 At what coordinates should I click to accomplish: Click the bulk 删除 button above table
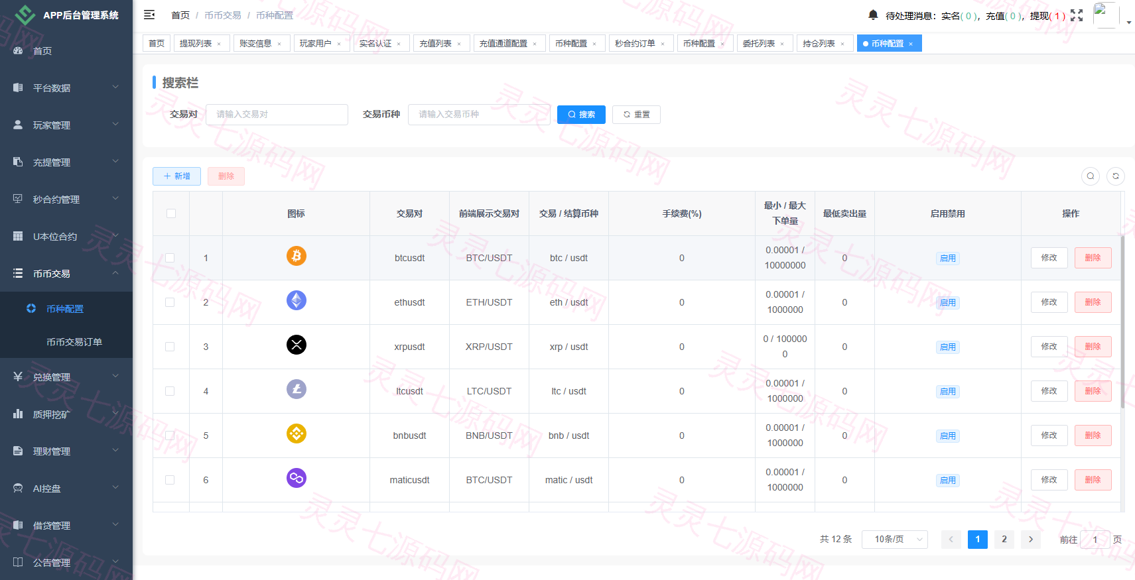click(x=226, y=176)
